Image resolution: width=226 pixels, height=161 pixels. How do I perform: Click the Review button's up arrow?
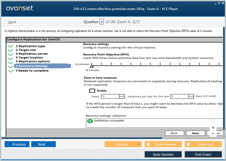[139, 144]
